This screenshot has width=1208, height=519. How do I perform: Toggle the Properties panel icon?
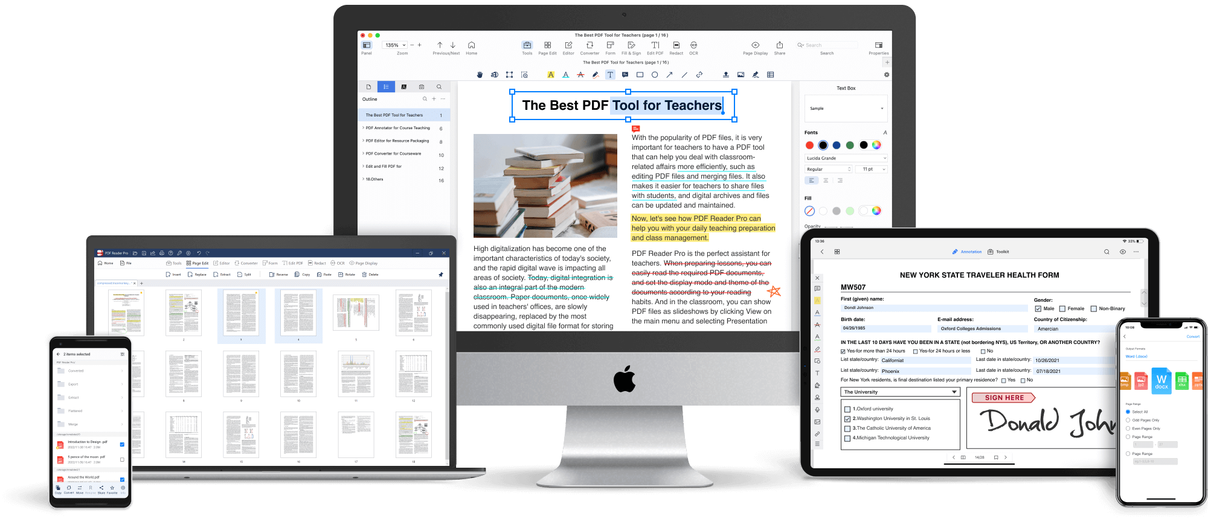(879, 45)
